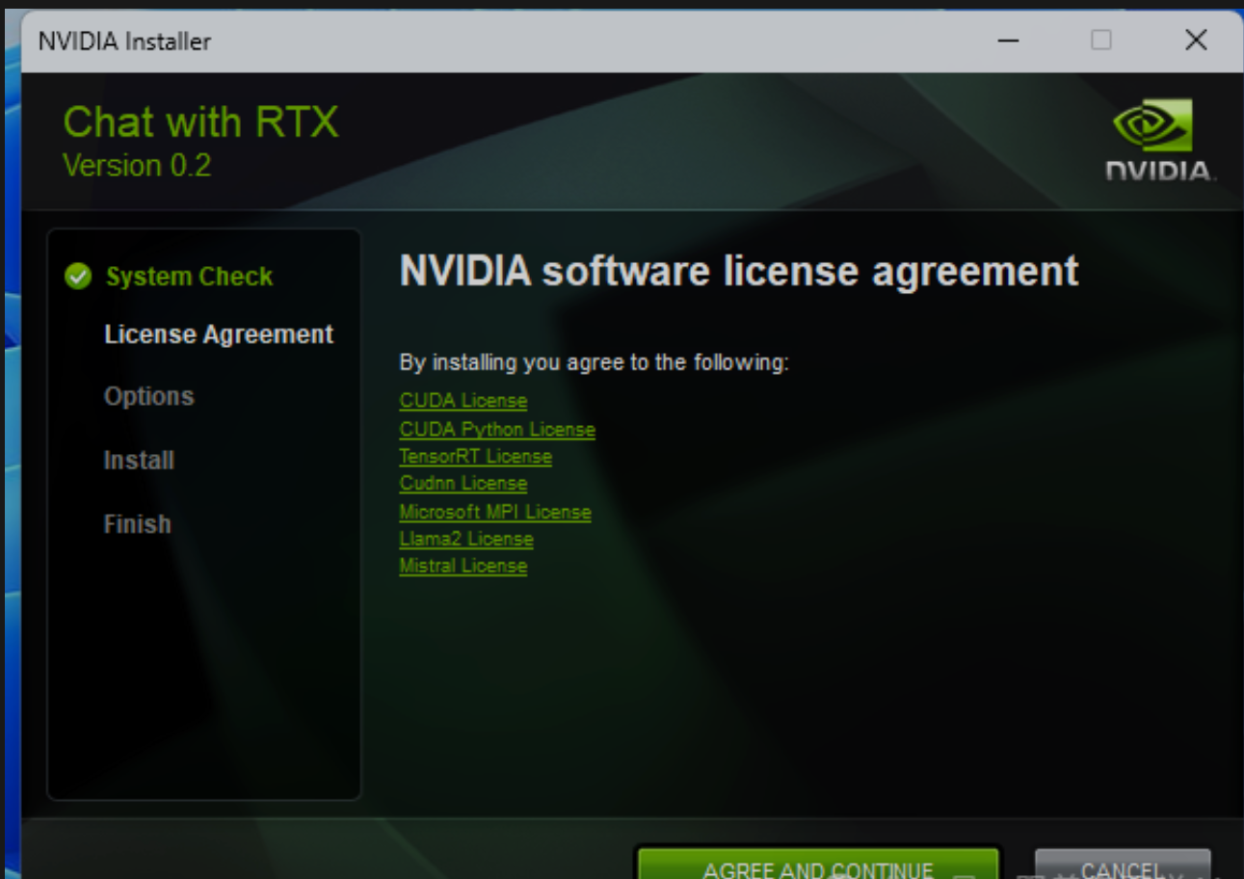
Task: Click the 'By installing you agree' text
Action: (595, 363)
